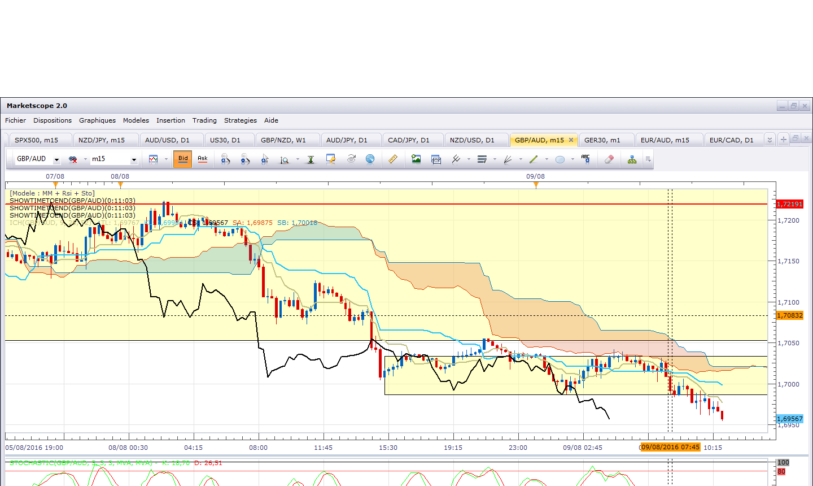The image size is (813, 486).
Task: Toggle Ask price display
Action: coord(203,159)
